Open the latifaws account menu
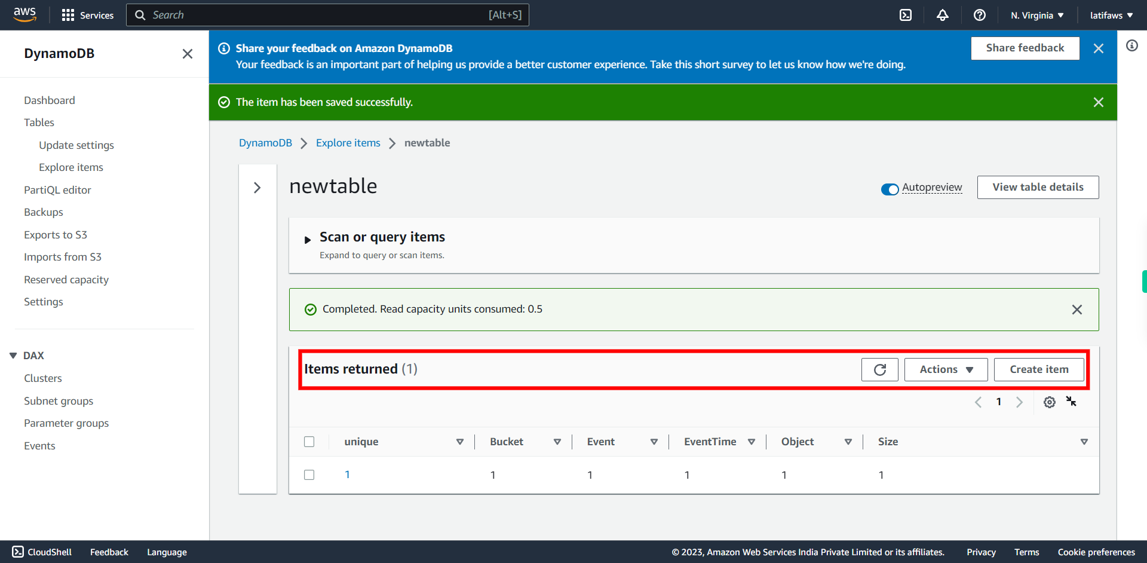 (1111, 16)
